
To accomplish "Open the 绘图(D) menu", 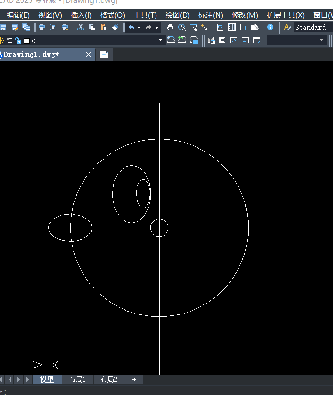I will point(177,15).
